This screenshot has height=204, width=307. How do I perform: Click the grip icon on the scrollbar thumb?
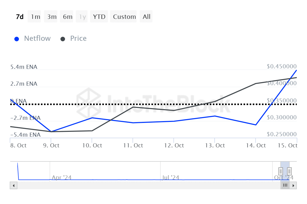(285, 185)
